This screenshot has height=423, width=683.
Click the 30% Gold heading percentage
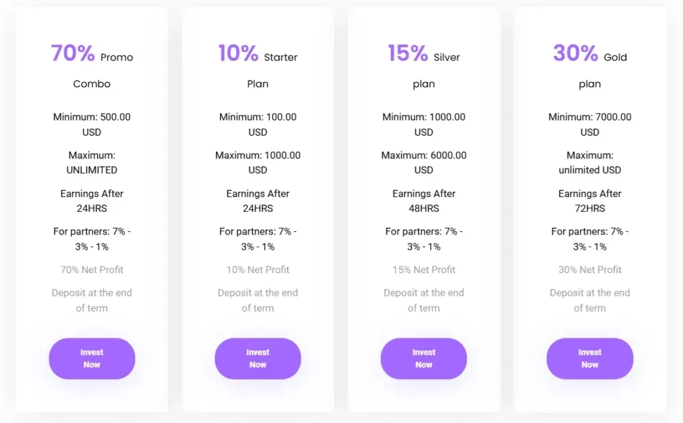[575, 53]
